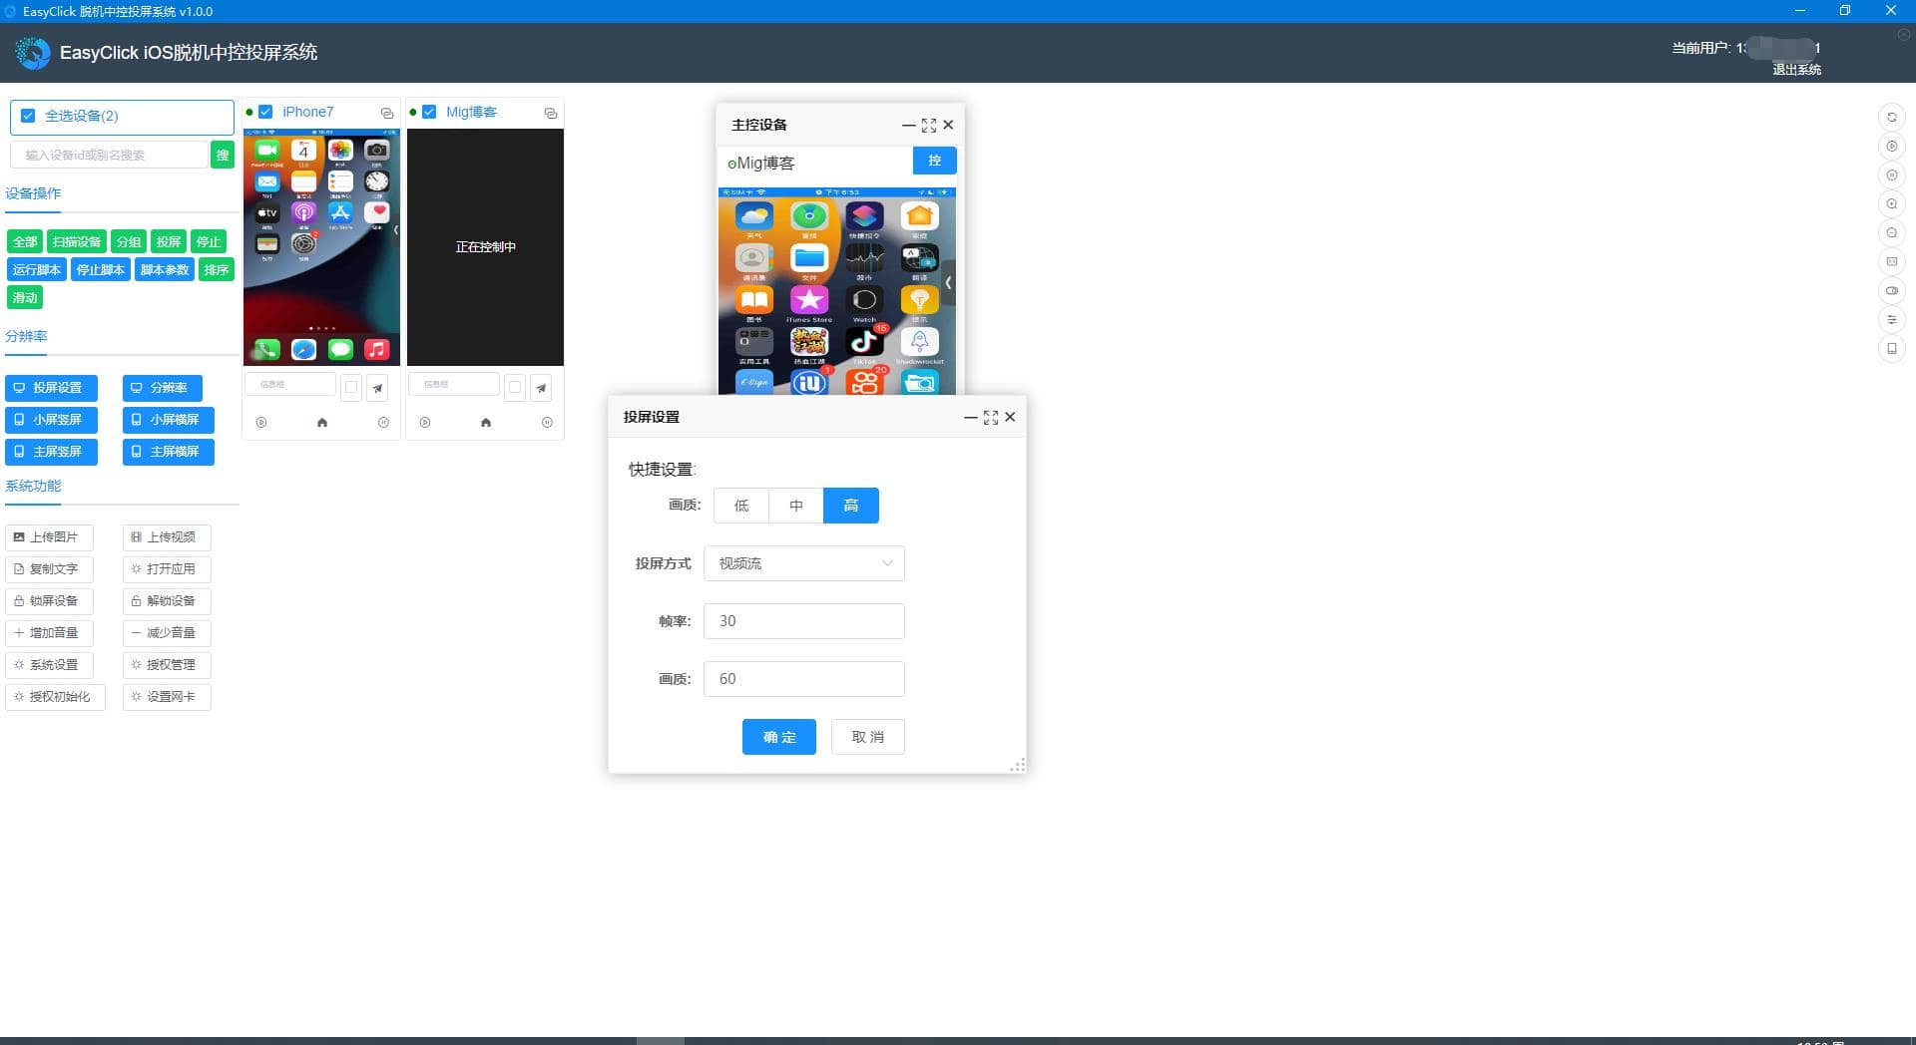Click the blue 控 button in 主控设备
Screen dimensions: 1916x1045
point(935,161)
